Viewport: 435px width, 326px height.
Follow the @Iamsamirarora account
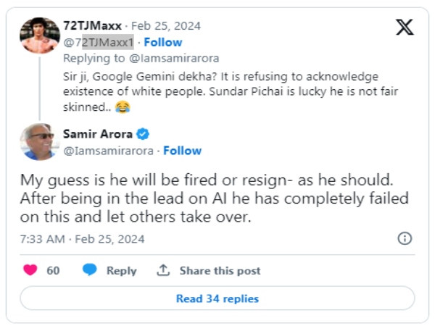[182, 151]
